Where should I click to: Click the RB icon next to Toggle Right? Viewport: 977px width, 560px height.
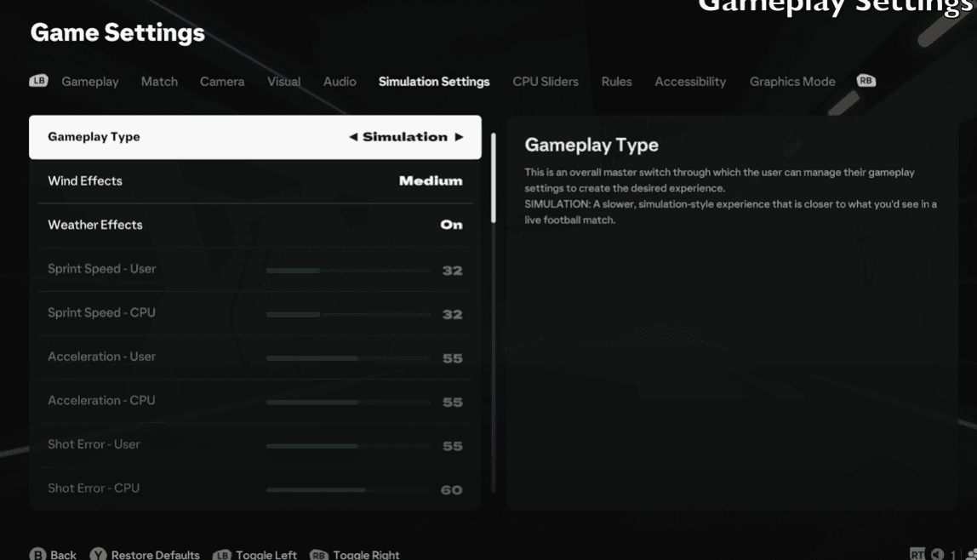click(x=320, y=553)
